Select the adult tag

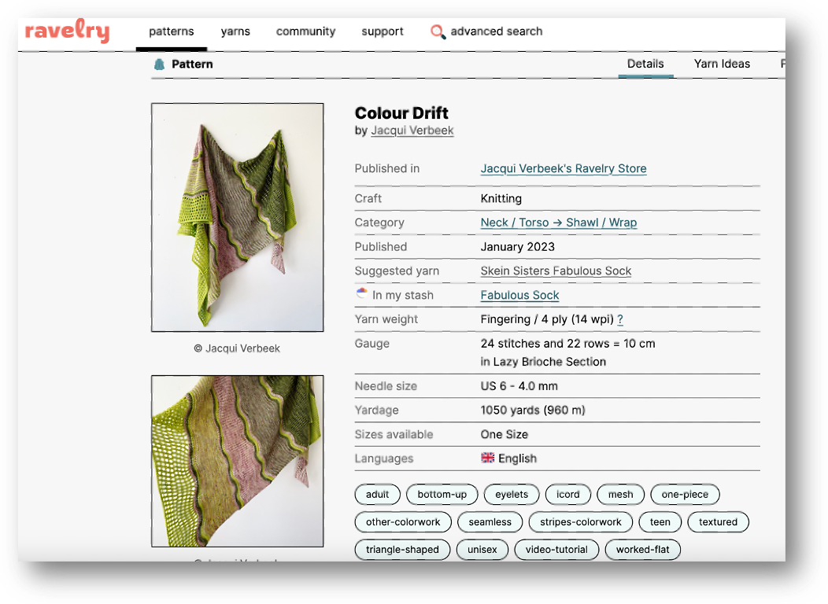(378, 494)
